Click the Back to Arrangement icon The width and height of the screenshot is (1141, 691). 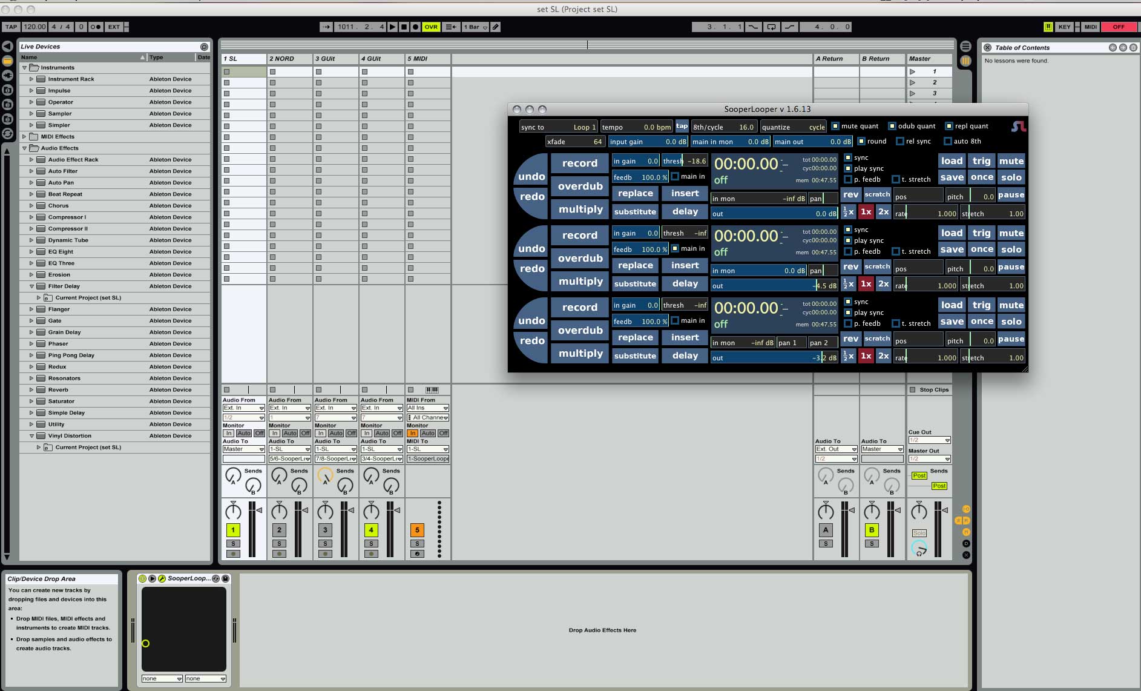(450, 27)
